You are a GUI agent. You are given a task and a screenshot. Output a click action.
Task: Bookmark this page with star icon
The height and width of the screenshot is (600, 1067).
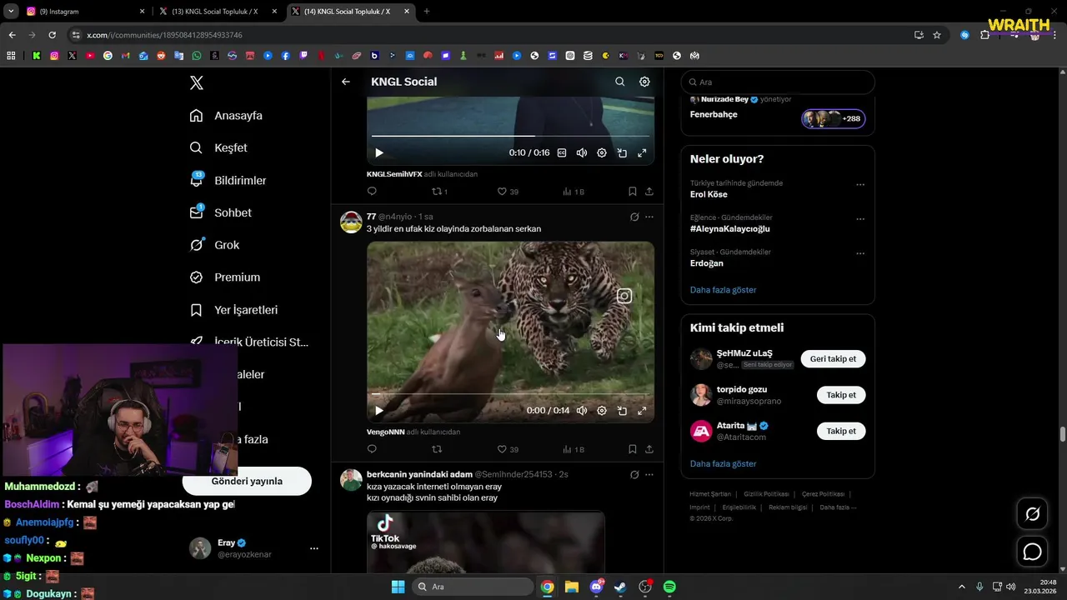click(x=937, y=35)
